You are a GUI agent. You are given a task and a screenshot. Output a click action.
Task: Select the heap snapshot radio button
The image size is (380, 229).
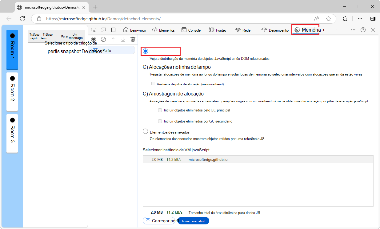click(146, 51)
